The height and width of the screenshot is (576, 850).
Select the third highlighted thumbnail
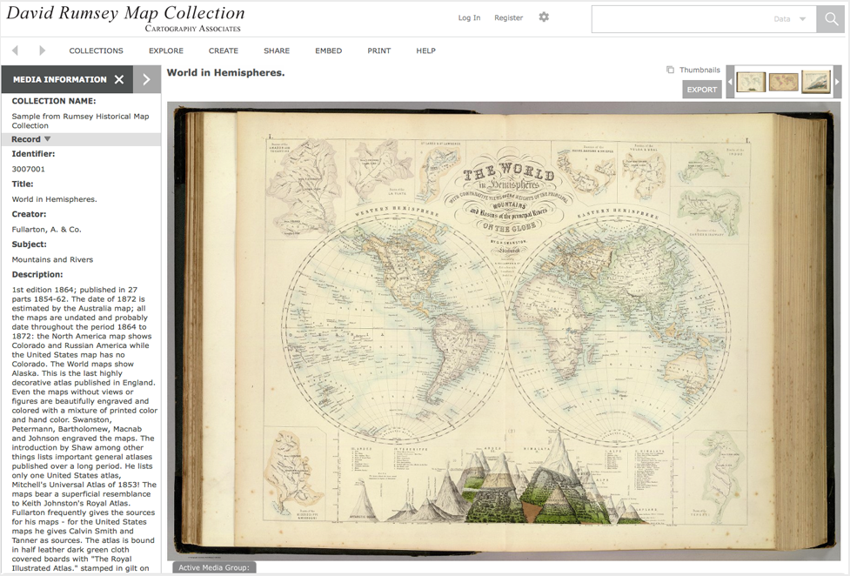[816, 82]
